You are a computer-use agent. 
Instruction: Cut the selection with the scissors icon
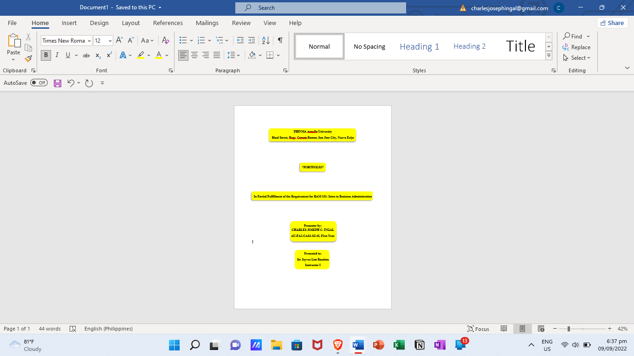pos(28,37)
